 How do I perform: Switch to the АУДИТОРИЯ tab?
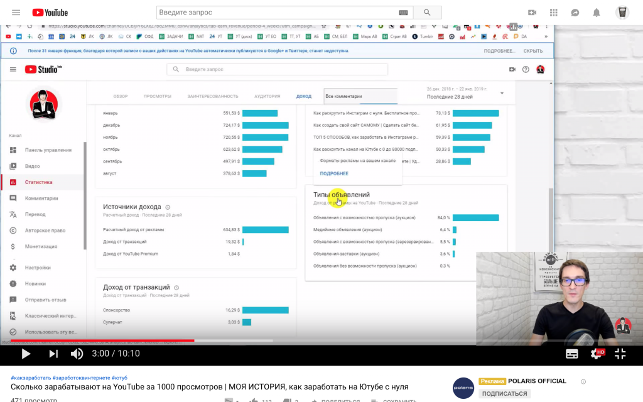(x=267, y=96)
